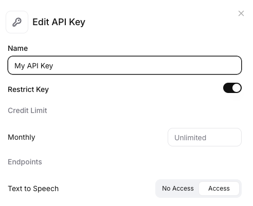Place cursor in the My API Key text

(34, 66)
